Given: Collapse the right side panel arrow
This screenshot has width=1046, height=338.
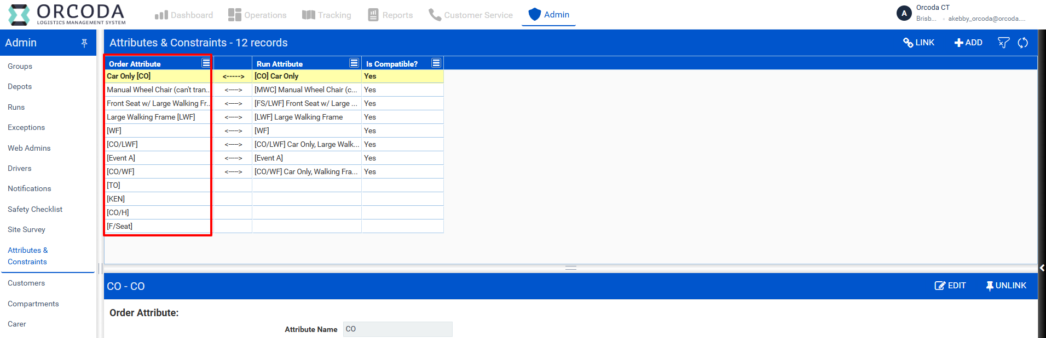Looking at the screenshot, I should coord(1042,268).
